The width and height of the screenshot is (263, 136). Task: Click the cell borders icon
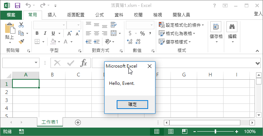coord(37,42)
